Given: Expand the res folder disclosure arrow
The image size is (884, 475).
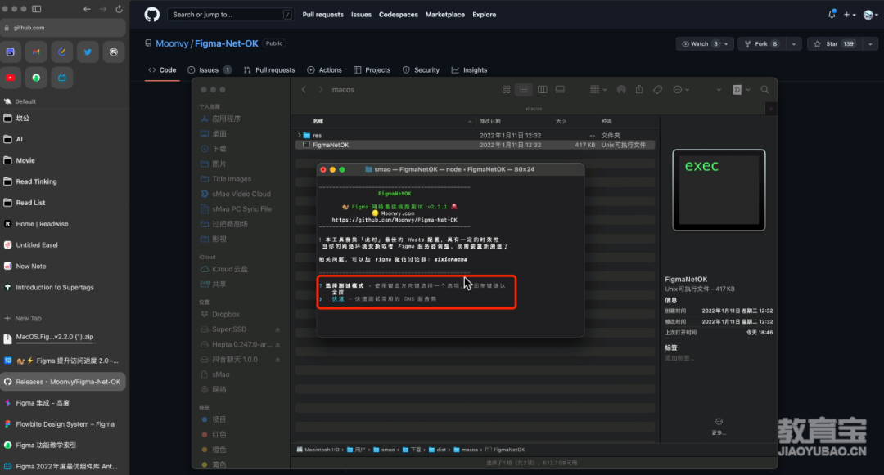Looking at the screenshot, I should (x=300, y=136).
